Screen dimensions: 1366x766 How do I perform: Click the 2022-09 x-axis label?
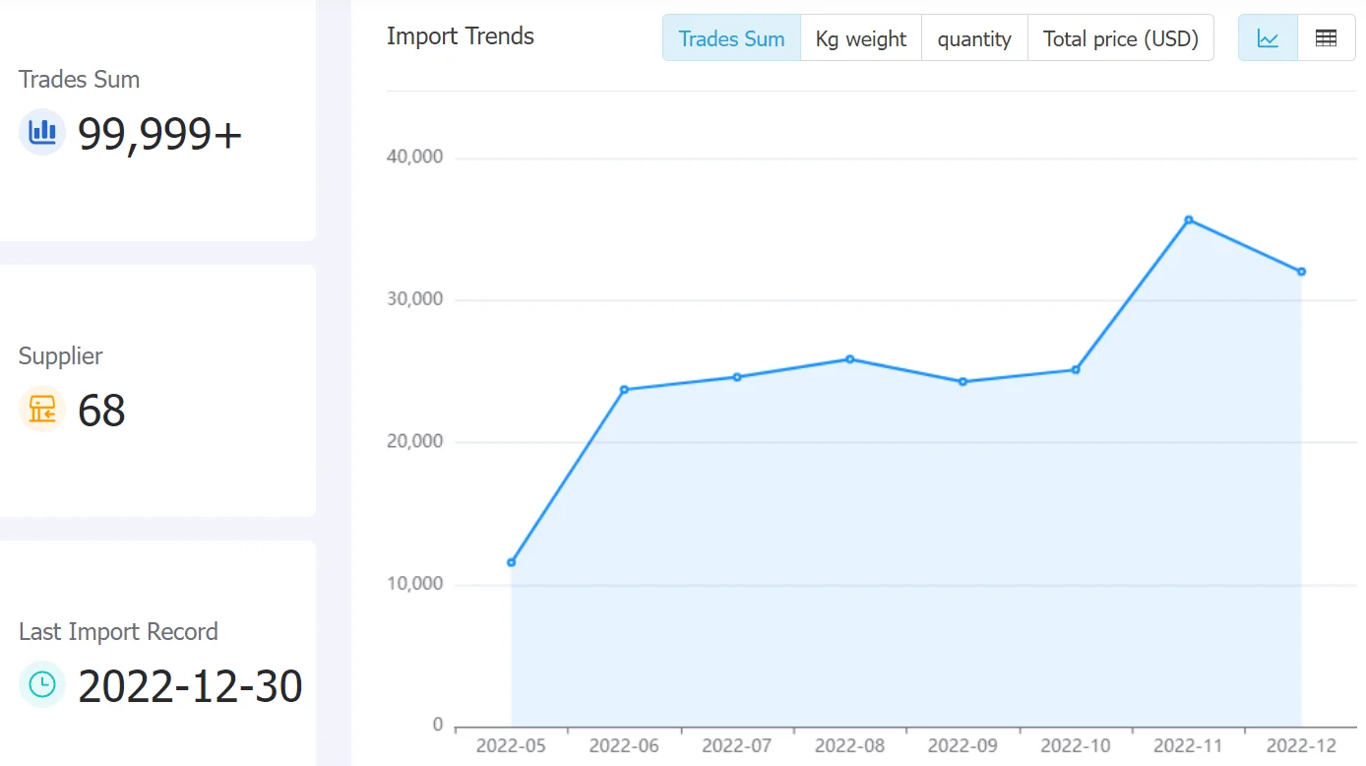coord(962,745)
